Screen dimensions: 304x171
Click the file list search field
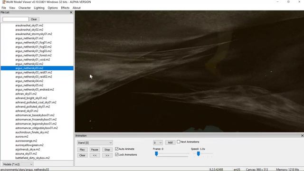pos(16,19)
